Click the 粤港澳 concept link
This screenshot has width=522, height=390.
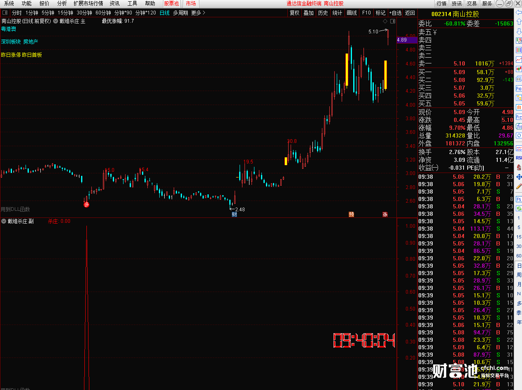(9, 29)
